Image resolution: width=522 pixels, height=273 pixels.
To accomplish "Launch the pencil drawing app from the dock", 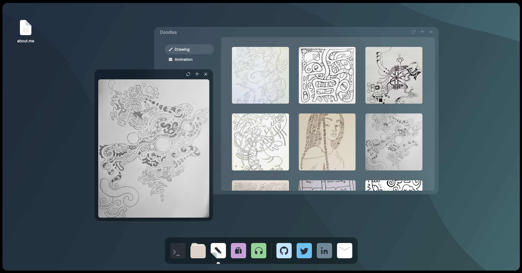I will [218, 251].
